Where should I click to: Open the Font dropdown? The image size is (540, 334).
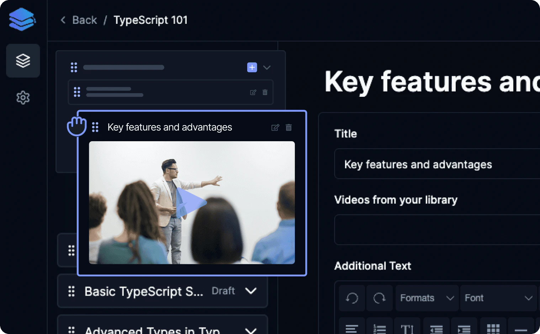point(498,298)
